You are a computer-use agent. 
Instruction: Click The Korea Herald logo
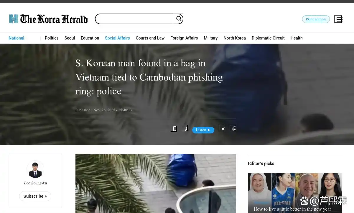pos(48,19)
